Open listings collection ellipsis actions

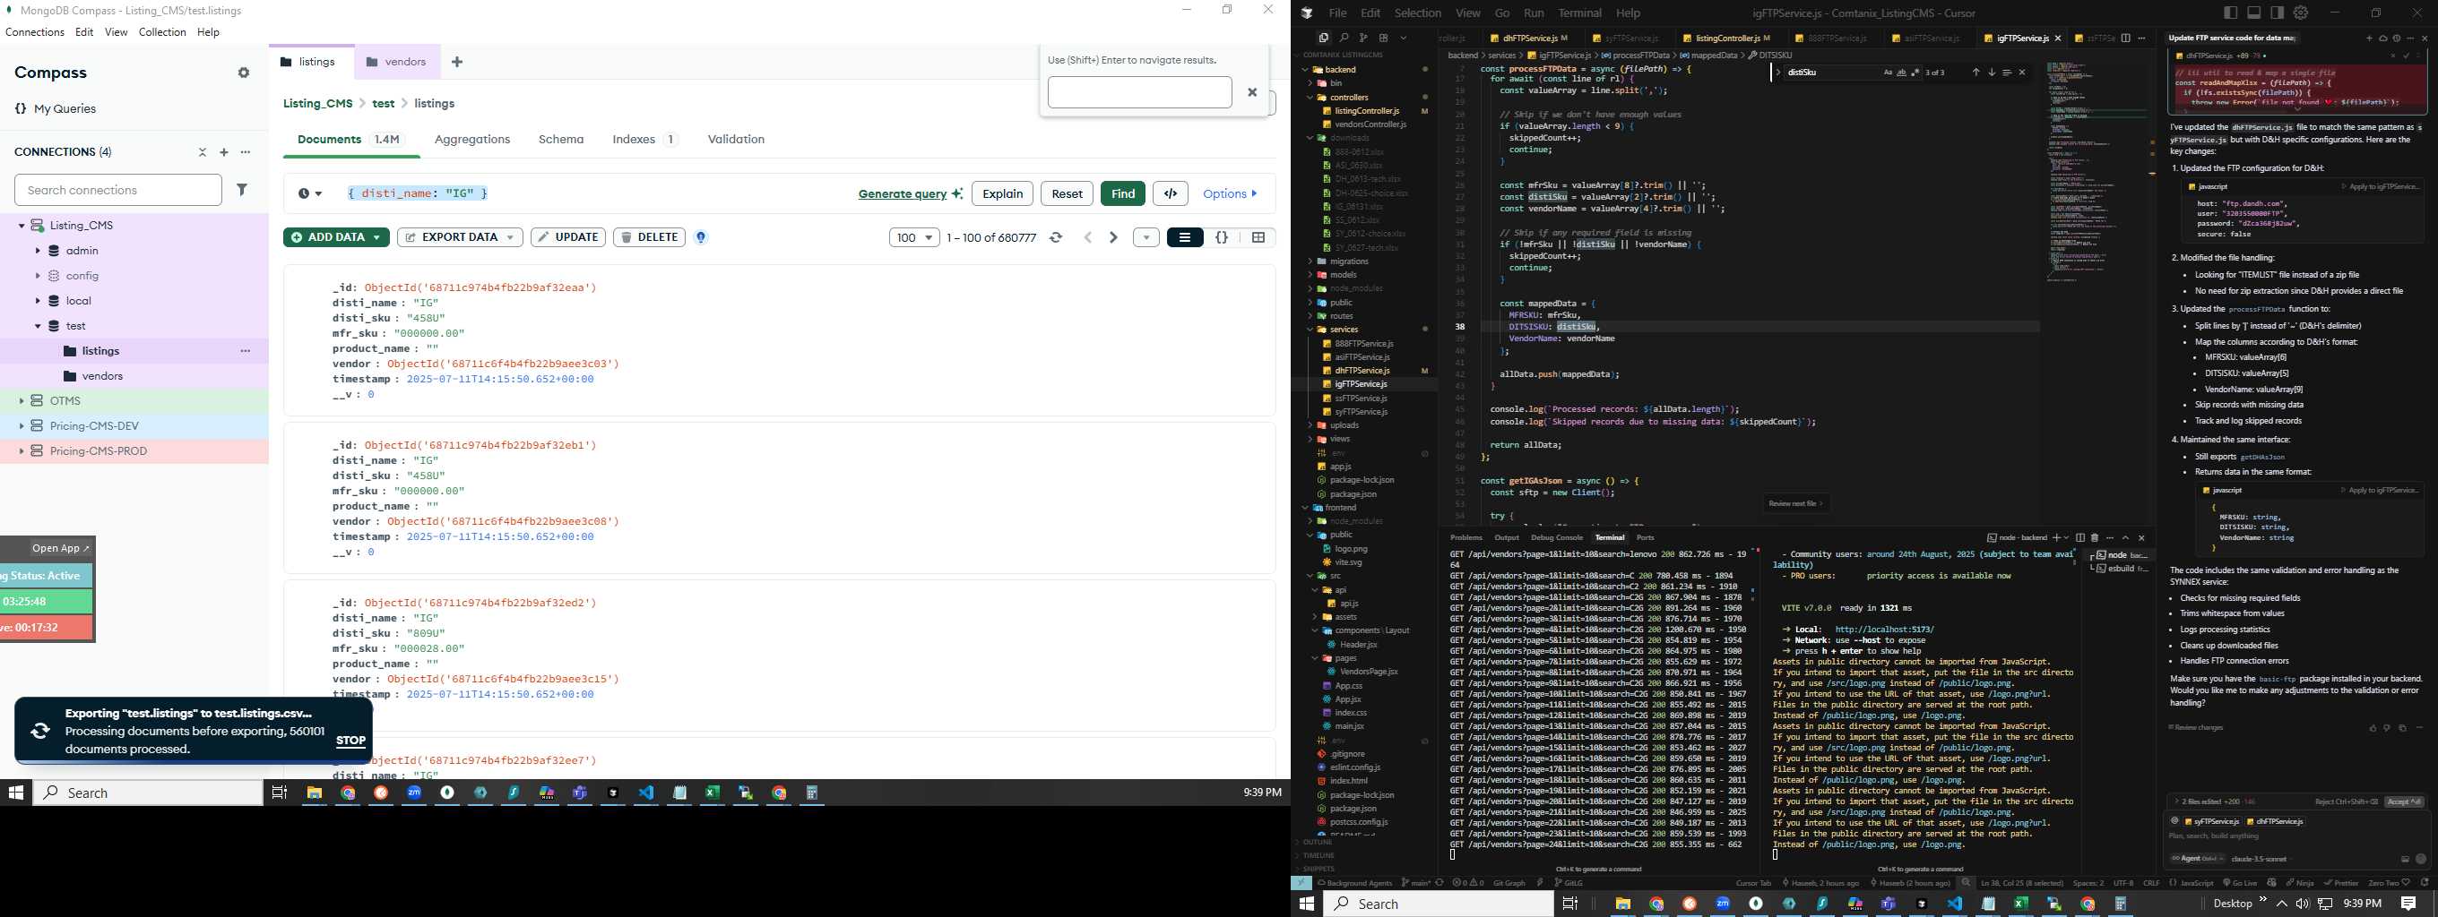point(245,351)
